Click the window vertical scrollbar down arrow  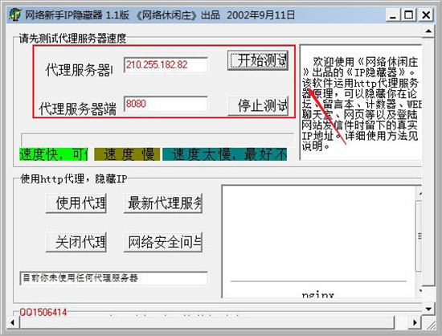(x=428, y=309)
